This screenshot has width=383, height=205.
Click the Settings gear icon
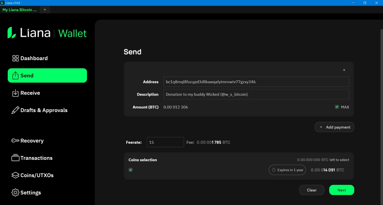[16, 192]
